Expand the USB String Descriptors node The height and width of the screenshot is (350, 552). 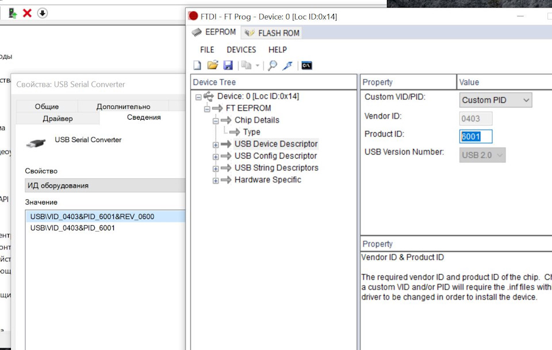point(216,169)
